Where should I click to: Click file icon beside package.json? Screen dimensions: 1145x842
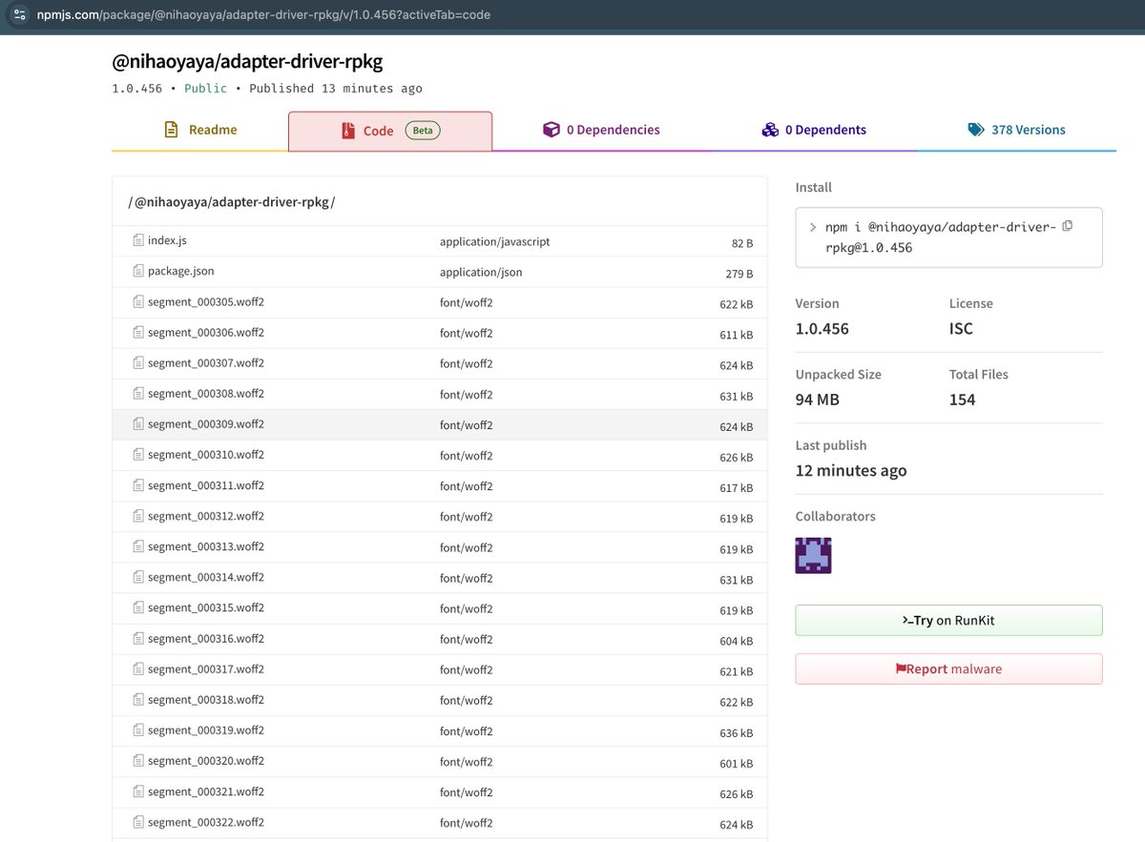pyautogui.click(x=138, y=271)
